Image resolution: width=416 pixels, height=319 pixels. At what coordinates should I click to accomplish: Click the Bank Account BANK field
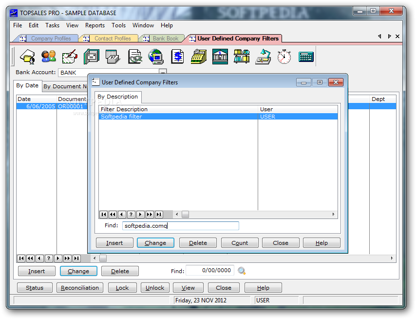click(109, 73)
